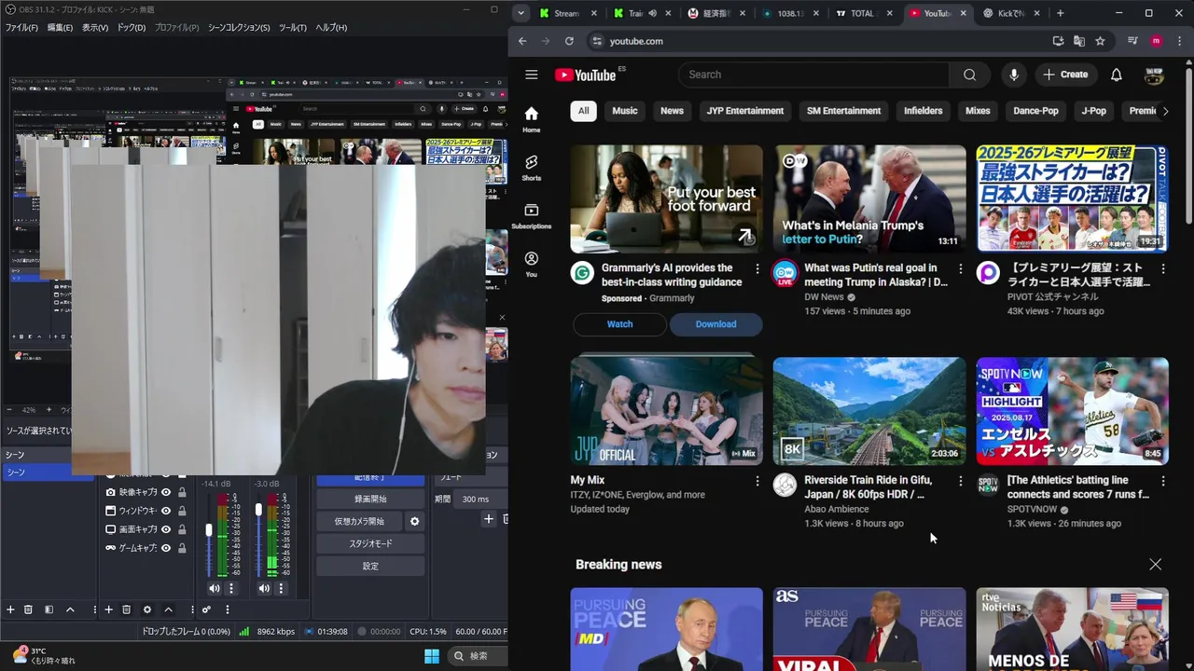This screenshot has height=671, width=1194.
Task: Toggle lock on 画面キャプチャ source
Action: tap(182, 529)
